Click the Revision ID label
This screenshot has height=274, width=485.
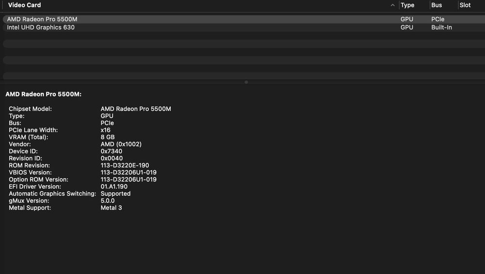pos(25,158)
